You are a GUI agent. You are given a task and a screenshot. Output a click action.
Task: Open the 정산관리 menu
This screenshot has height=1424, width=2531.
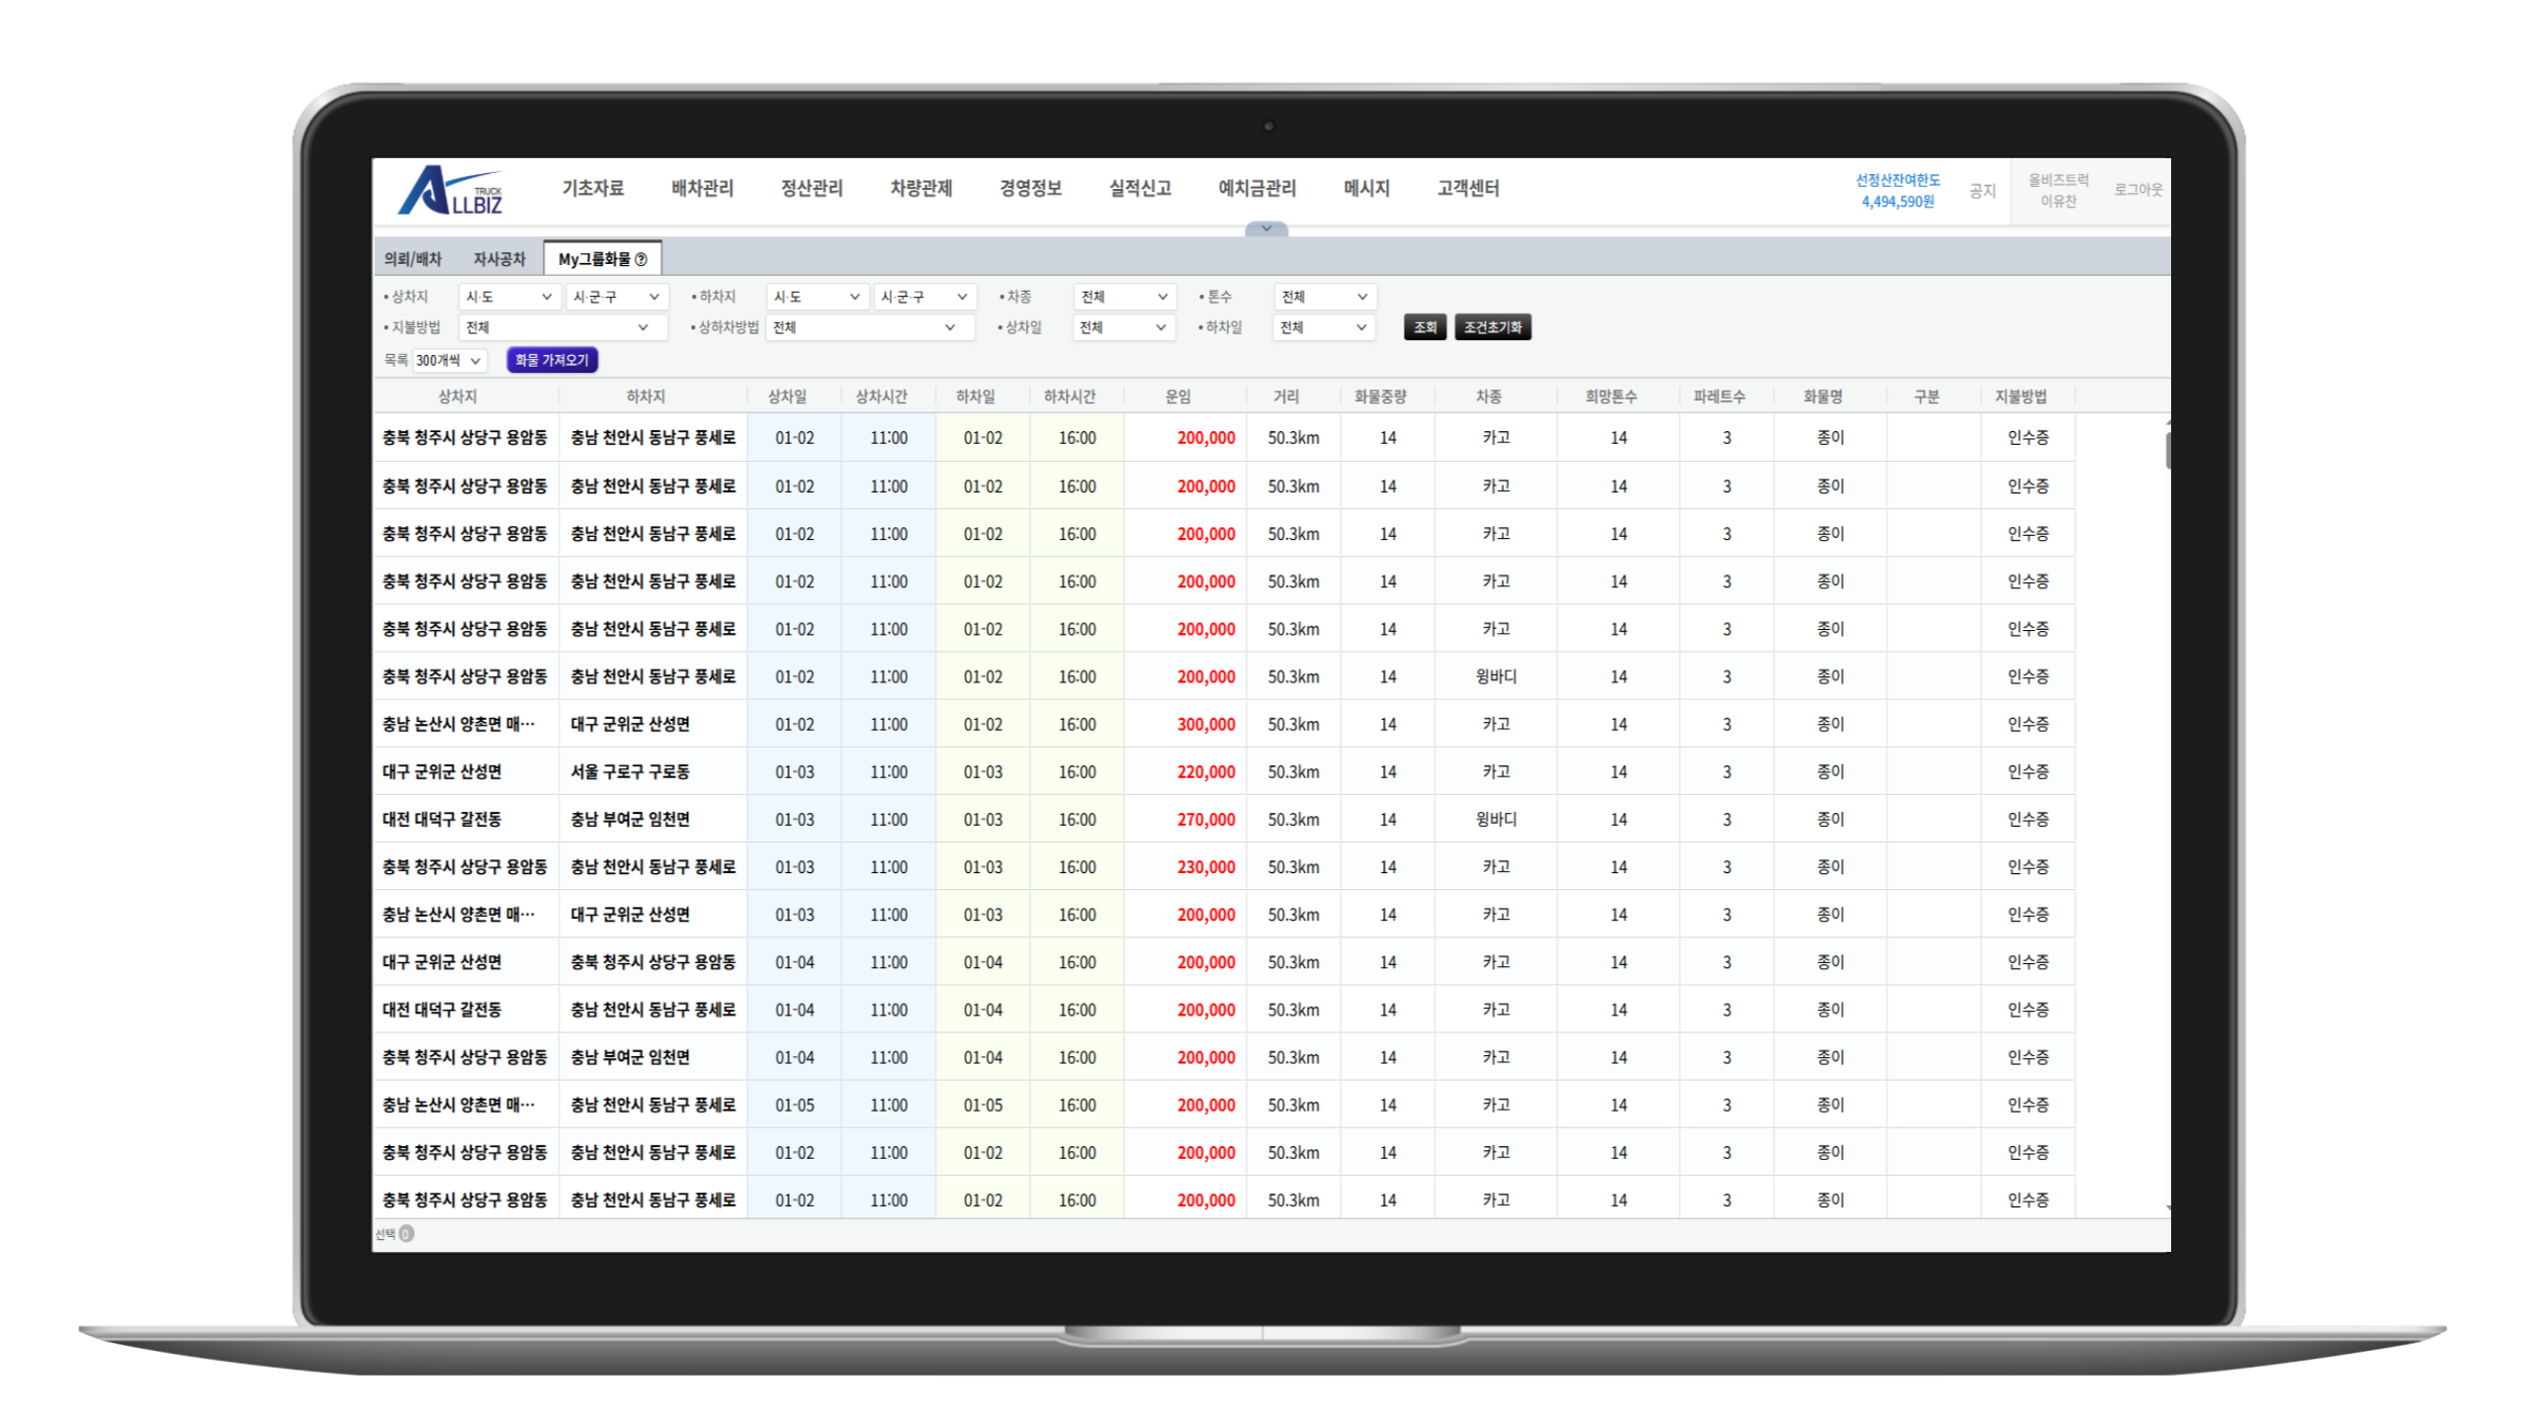coord(812,188)
